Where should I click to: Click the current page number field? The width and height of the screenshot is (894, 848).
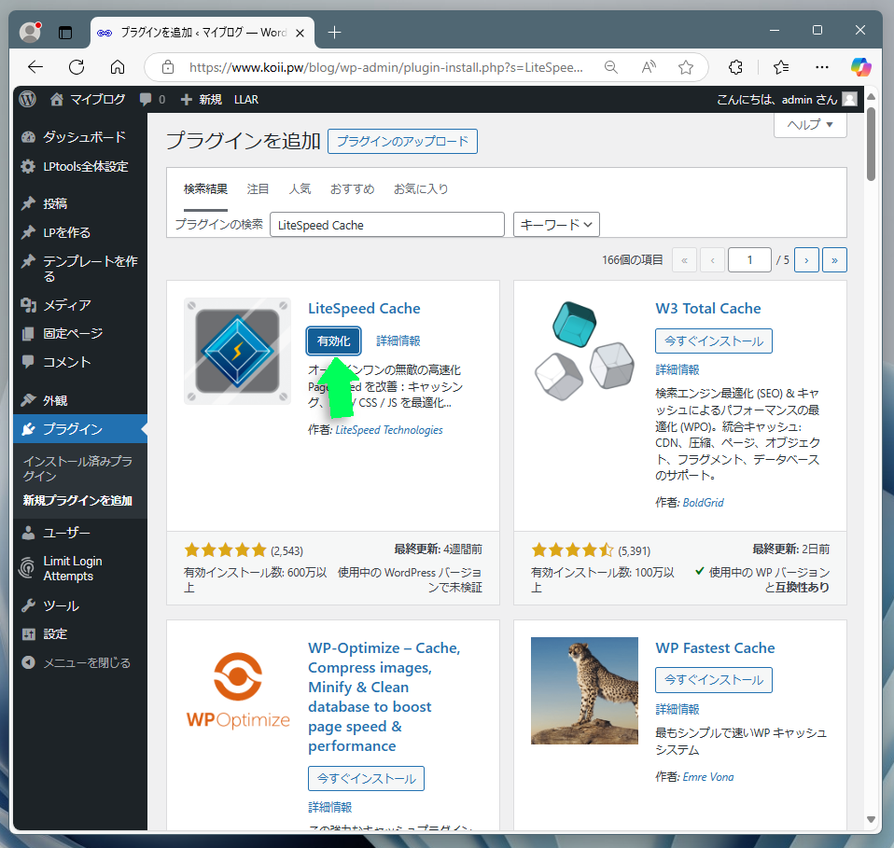pos(749,260)
